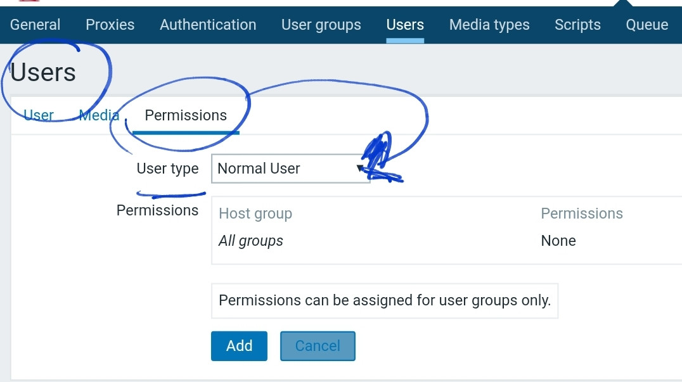Image resolution: width=682 pixels, height=382 pixels.
Task: Switch to Media types section
Action: coord(489,25)
